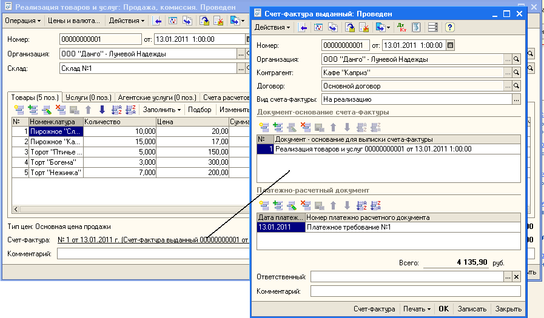The width and height of the screenshot is (544, 318).
Task: Click the Подбор button
Action: pyautogui.click(x=200, y=110)
